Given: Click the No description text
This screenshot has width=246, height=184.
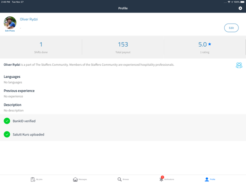Looking at the screenshot, I should point(14,111).
